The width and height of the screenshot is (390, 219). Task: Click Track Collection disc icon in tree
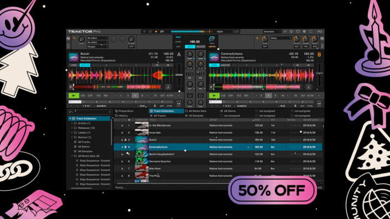tap(73, 118)
